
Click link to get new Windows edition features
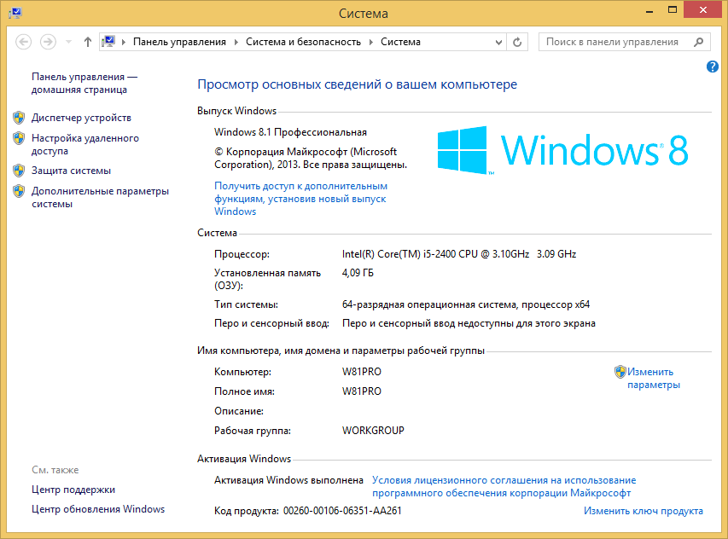[x=300, y=199]
